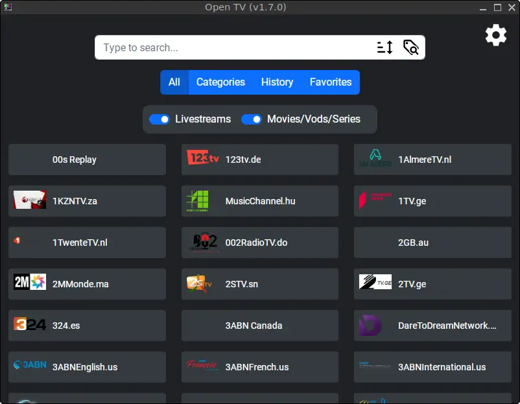520x404 pixels.
Task: Maximize the Open TV window
Action: click(x=497, y=8)
